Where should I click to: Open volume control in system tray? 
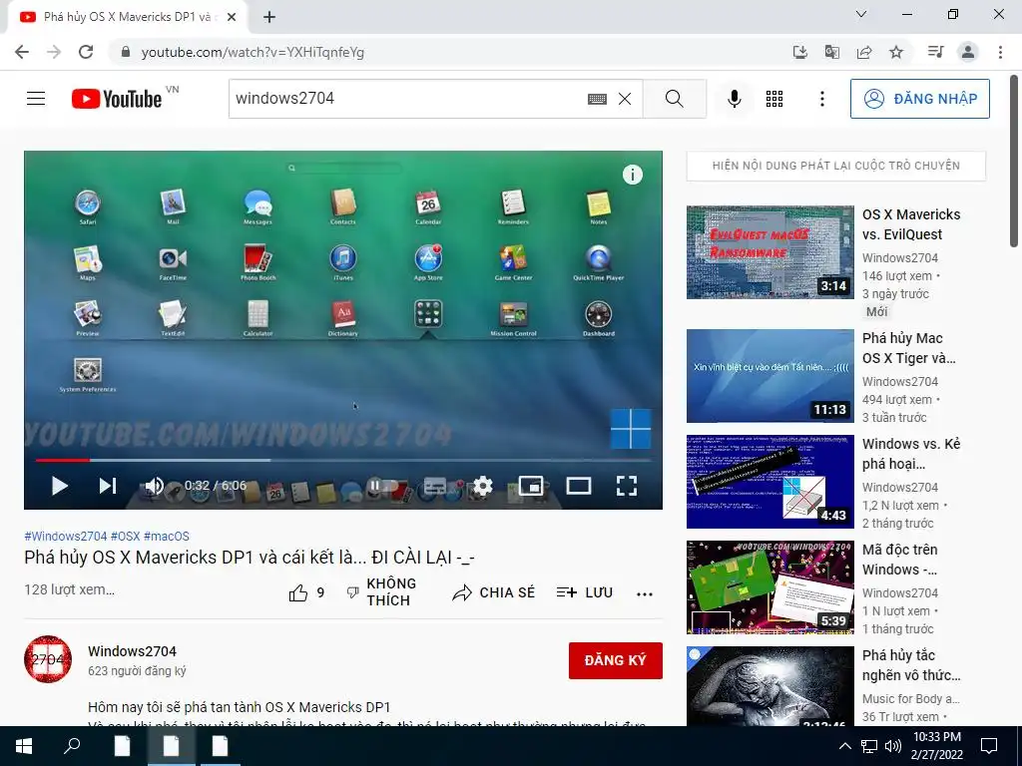click(x=893, y=746)
